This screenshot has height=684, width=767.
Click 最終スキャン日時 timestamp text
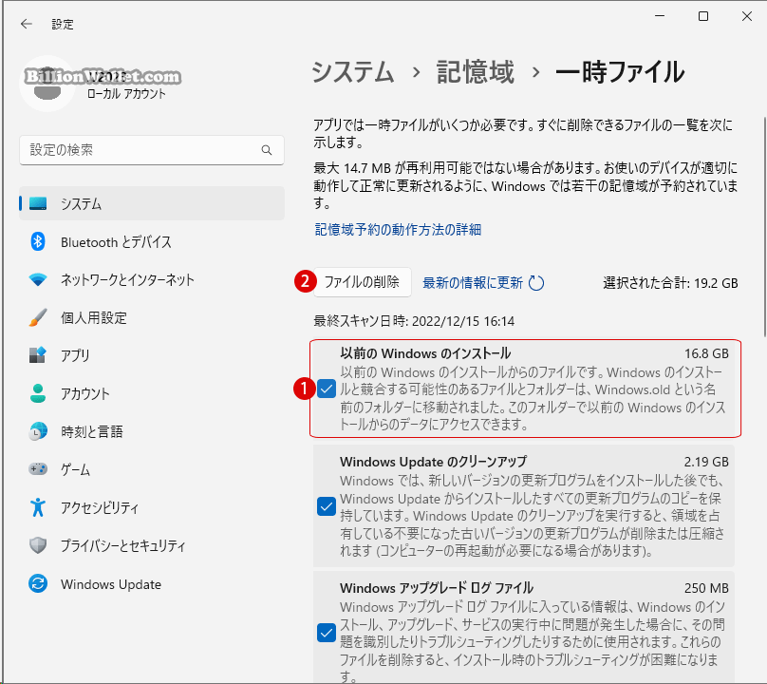(x=414, y=321)
